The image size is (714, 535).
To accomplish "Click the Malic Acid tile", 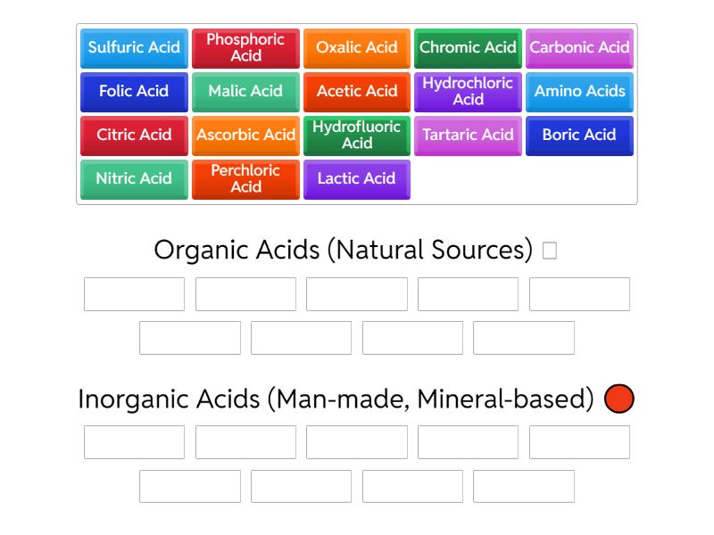I will point(245,92).
